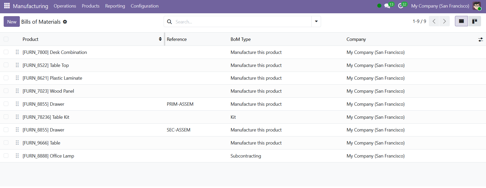Select all records with header checkbox
The height and width of the screenshot is (188, 486).
(x=6, y=39)
